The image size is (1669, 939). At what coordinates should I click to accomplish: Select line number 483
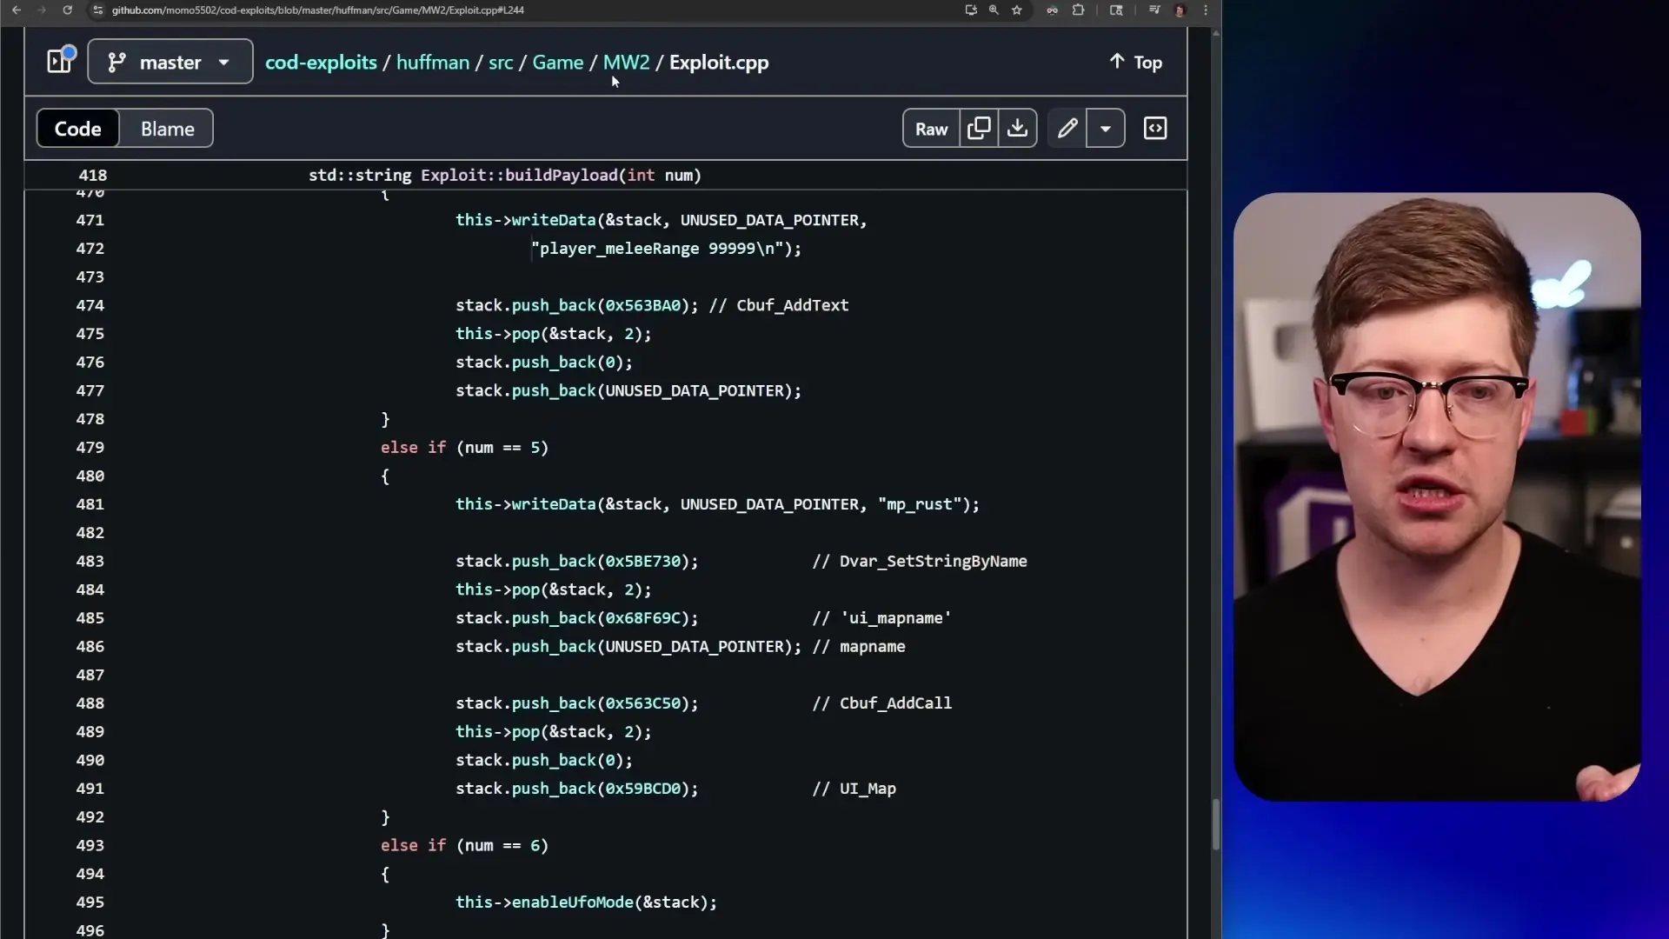[x=90, y=561]
